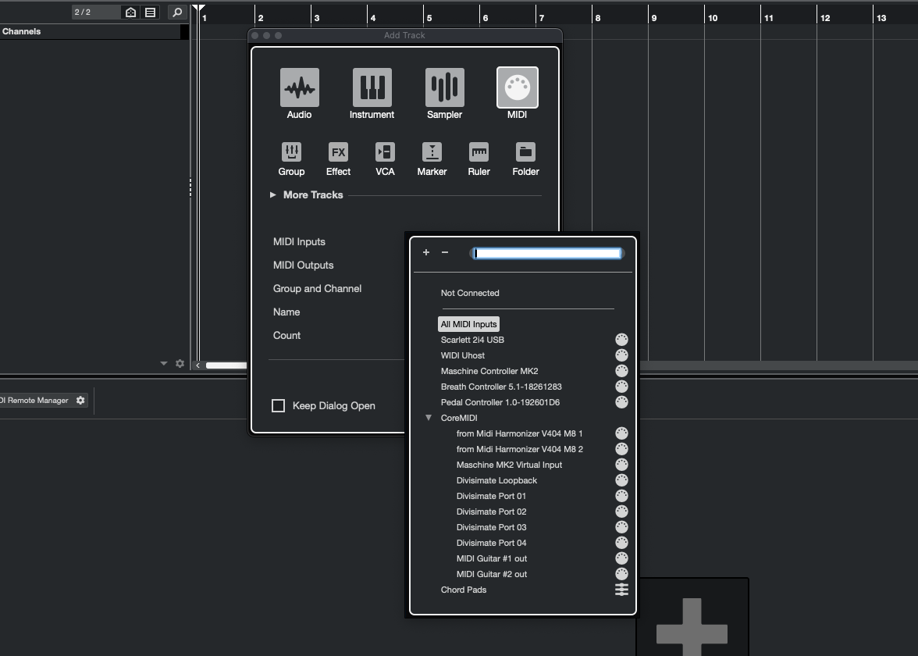Viewport: 918px width, 656px height.
Task: Select from Midi Harmonizer V404 M8 1
Action: [519, 433]
